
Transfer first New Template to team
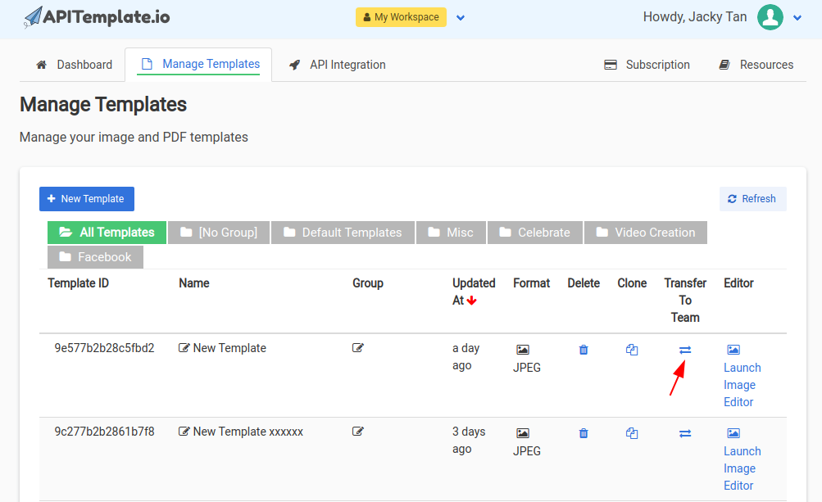685,350
